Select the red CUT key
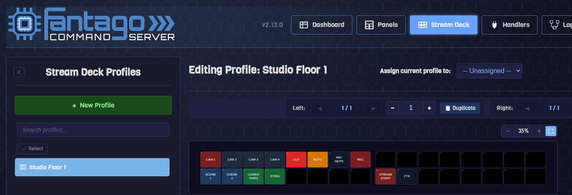572x195 pixels. [296, 160]
